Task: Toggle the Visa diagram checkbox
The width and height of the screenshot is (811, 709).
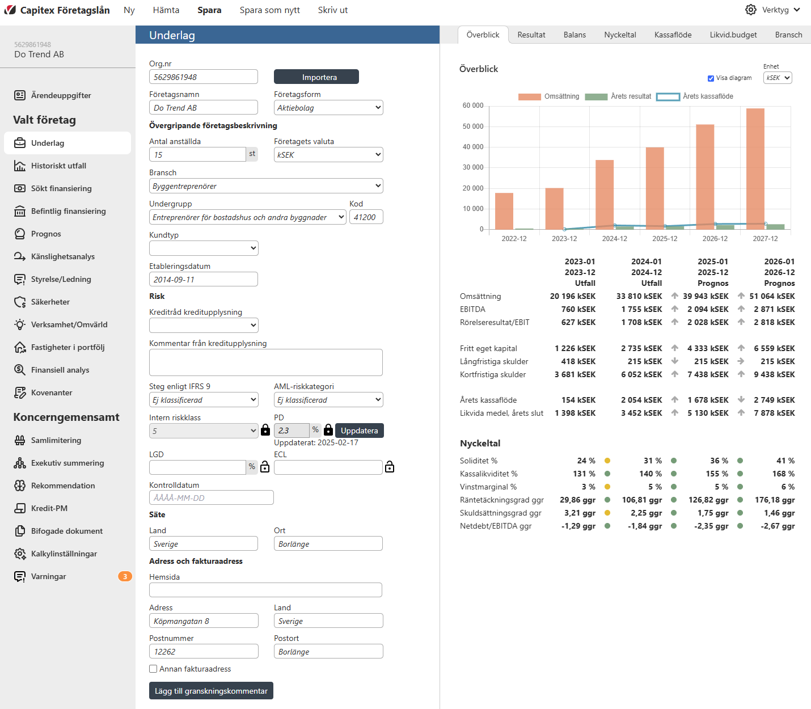Action: [x=711, y=78]
